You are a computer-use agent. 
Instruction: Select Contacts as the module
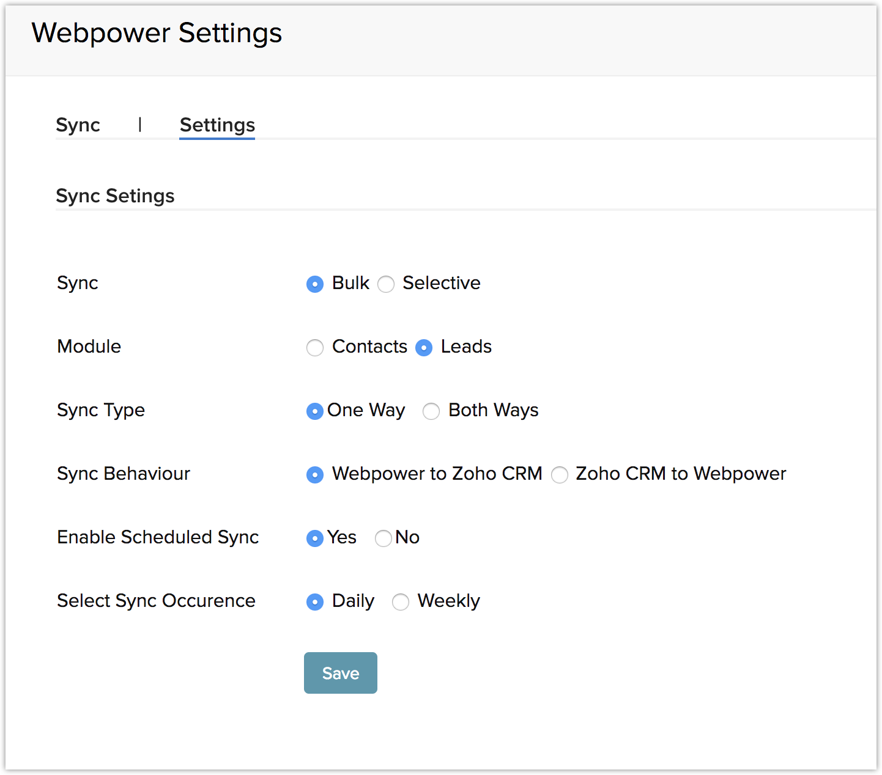tap(315, 348)
